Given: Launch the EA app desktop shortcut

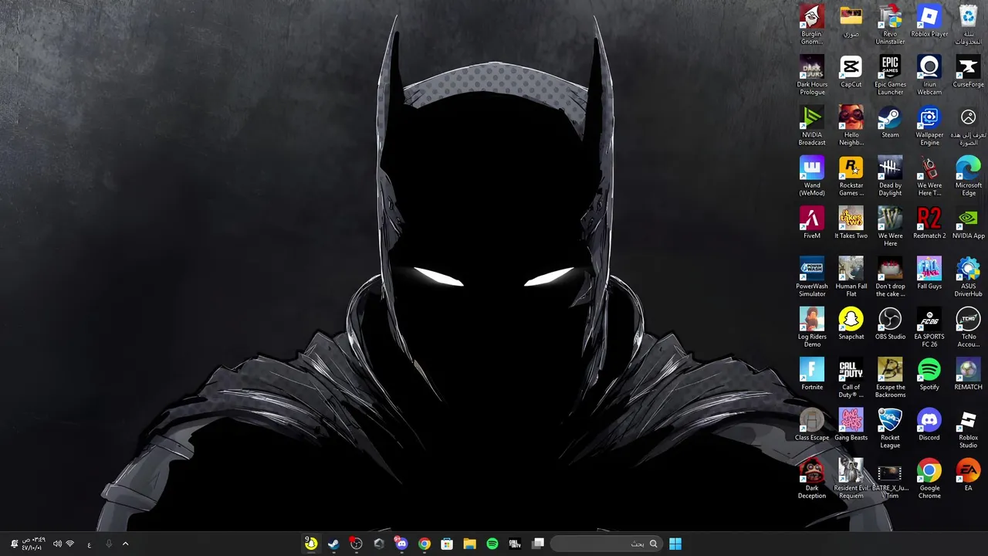Looking at the screenshot, I should point(968,475).
